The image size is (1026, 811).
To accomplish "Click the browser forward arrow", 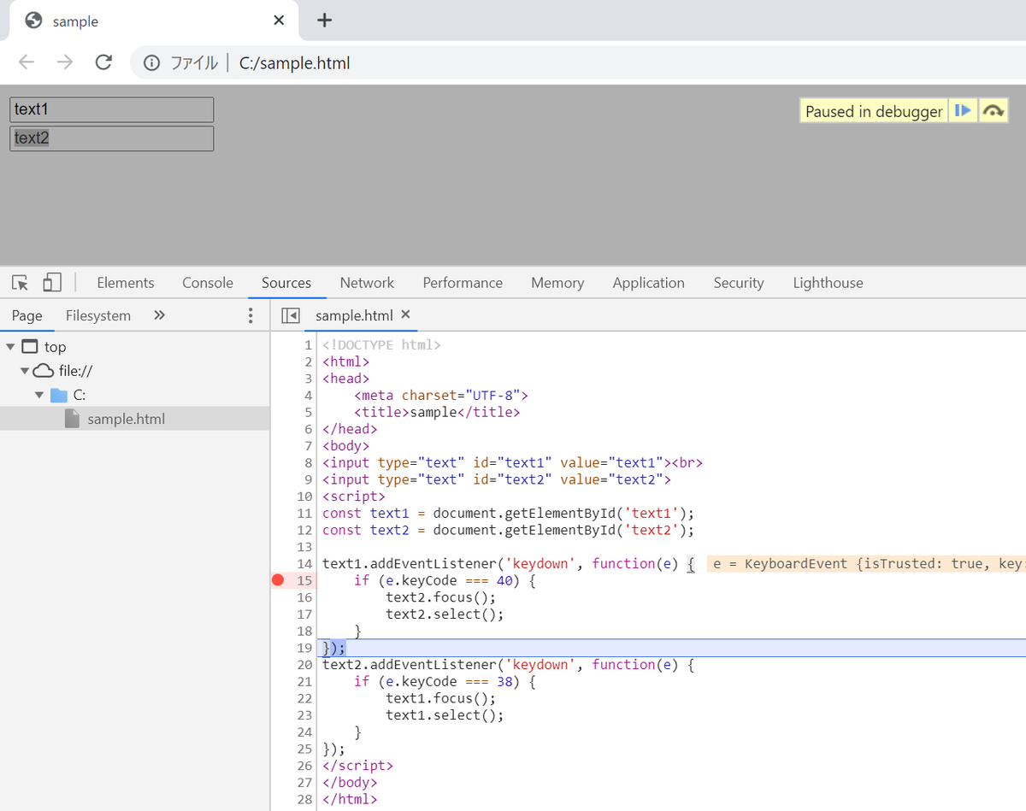I will (x=65, y=62).
